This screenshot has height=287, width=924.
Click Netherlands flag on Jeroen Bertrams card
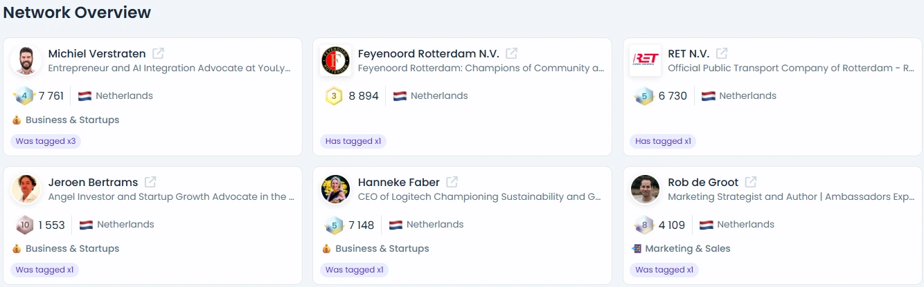click(87, 225)
